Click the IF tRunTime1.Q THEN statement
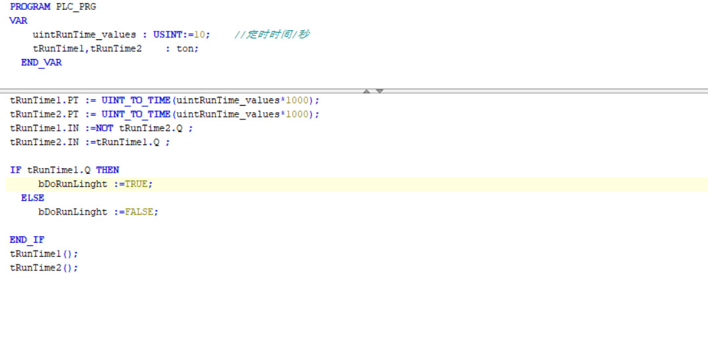This screenshot has width=708, height=338. pos(64,170)
